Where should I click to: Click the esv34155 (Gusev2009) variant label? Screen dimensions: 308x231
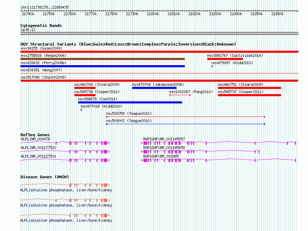(x=42, y=48)
